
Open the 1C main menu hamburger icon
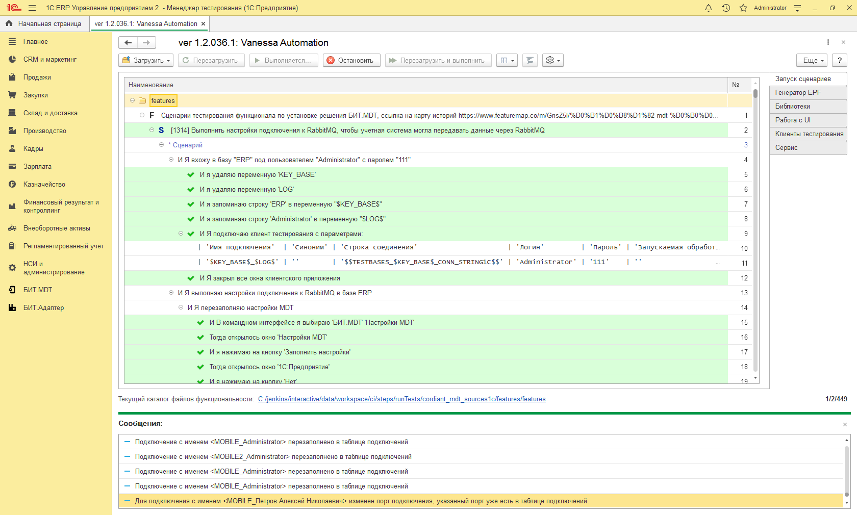tap(32, 8)
